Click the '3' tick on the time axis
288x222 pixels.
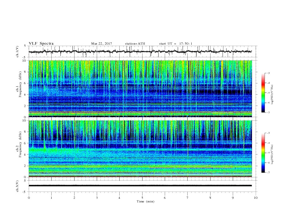pos(97,198)
